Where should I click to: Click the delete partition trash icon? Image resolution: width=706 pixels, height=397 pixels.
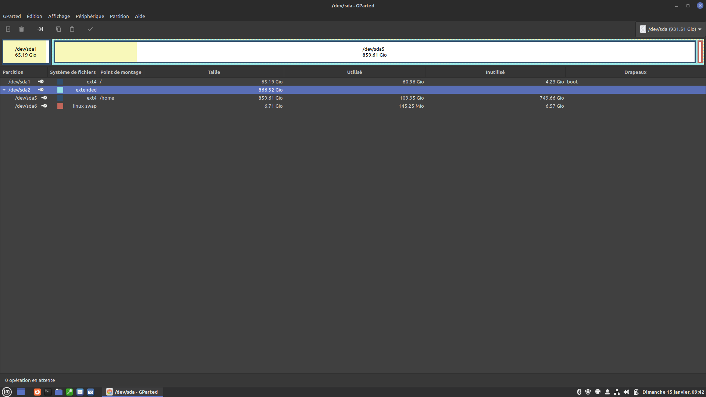pyautogui.click(x=21, y=29)
